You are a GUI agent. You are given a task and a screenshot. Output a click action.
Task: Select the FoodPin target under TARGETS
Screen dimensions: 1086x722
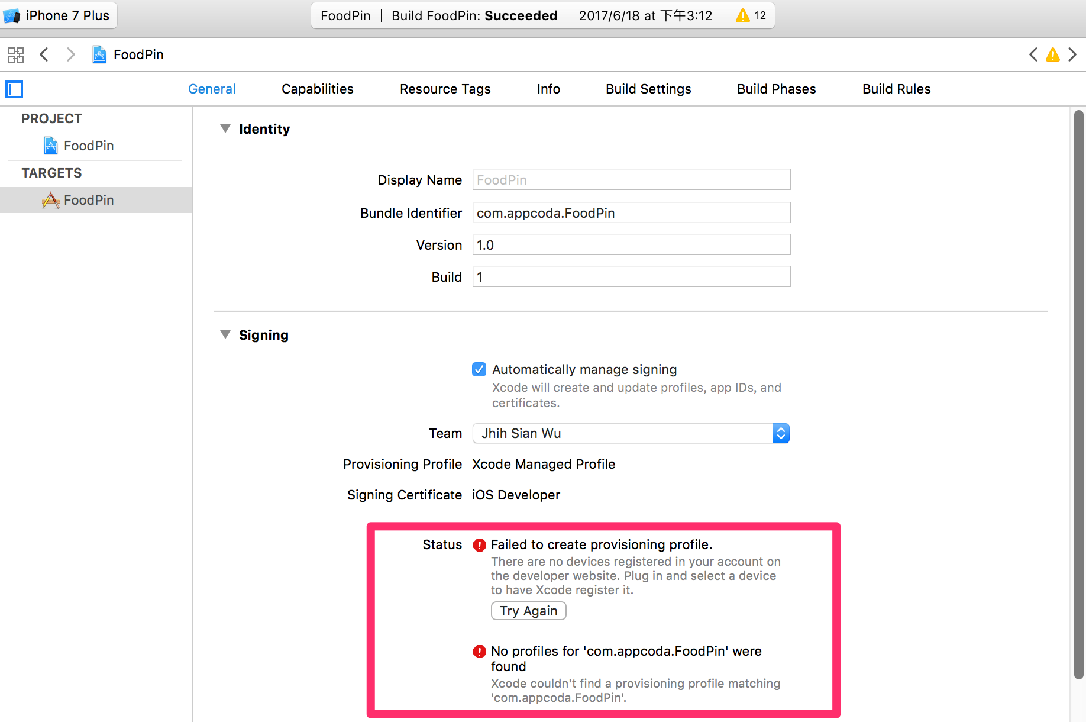[x=96, y=200]
